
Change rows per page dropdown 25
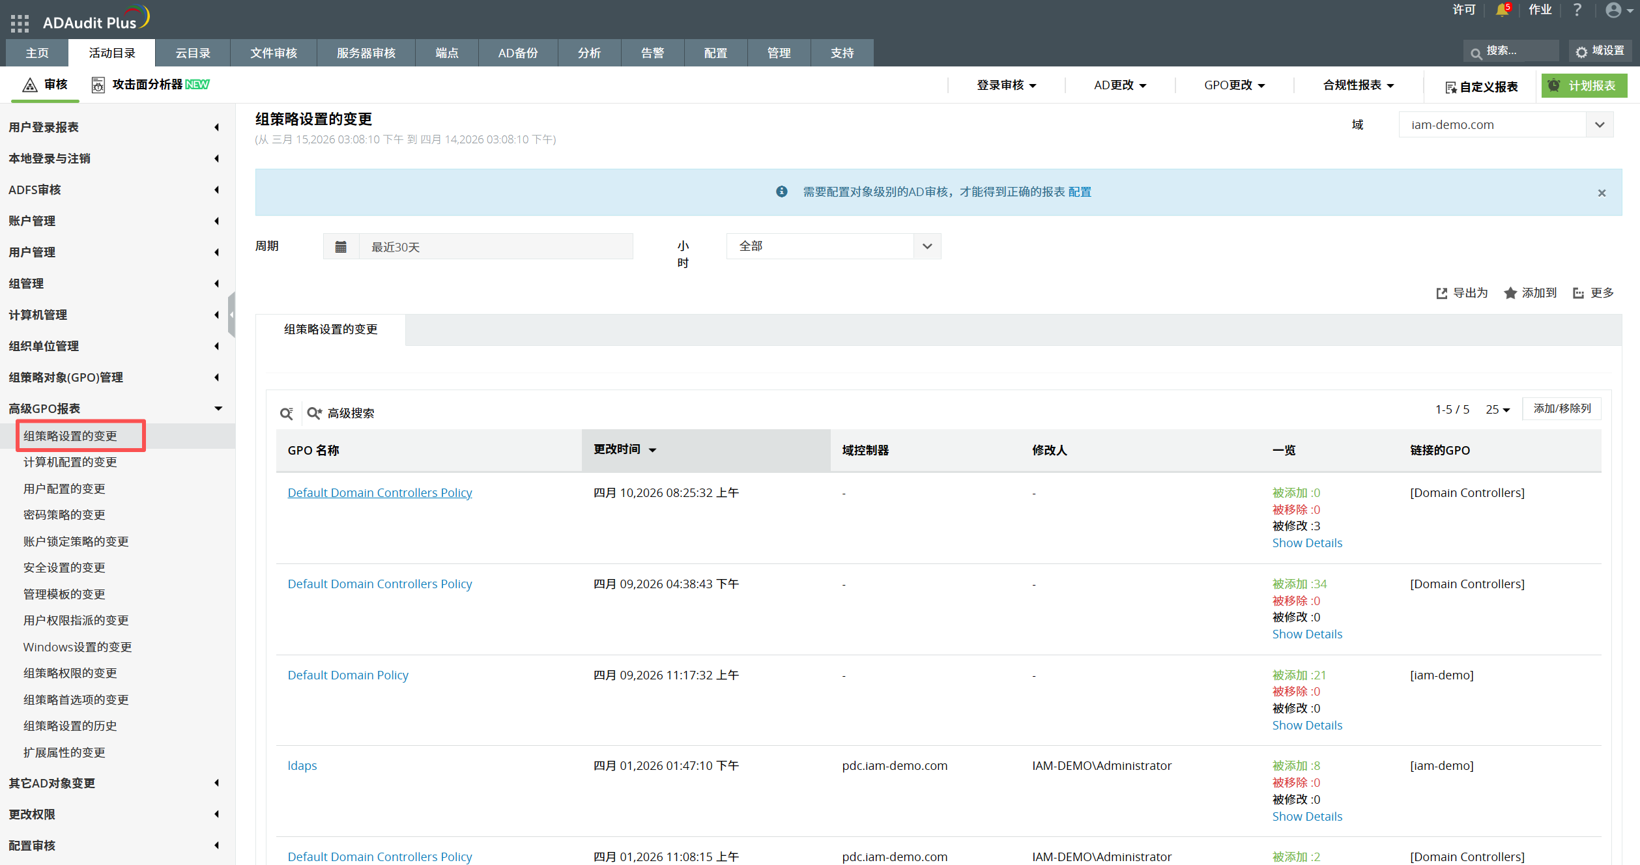[x=1497, y=410]
